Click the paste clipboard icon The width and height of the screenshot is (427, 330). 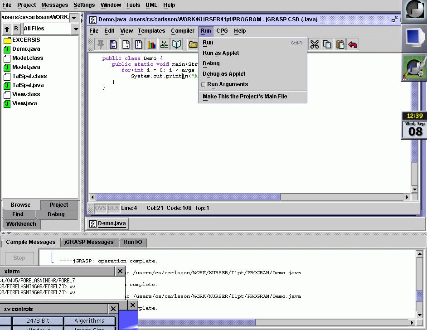340,44
